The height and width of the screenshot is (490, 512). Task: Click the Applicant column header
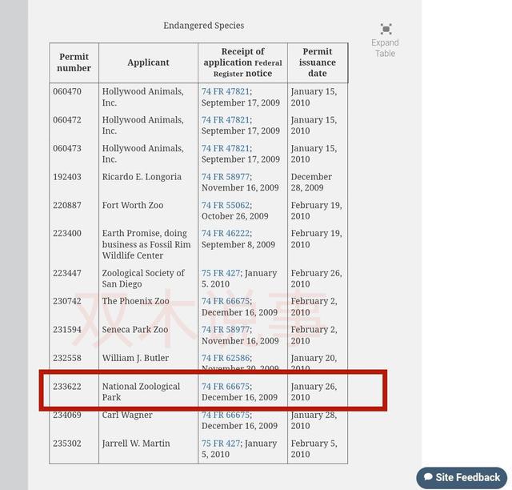point(148,62)
